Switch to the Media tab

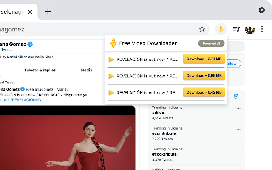coord(86,70)
